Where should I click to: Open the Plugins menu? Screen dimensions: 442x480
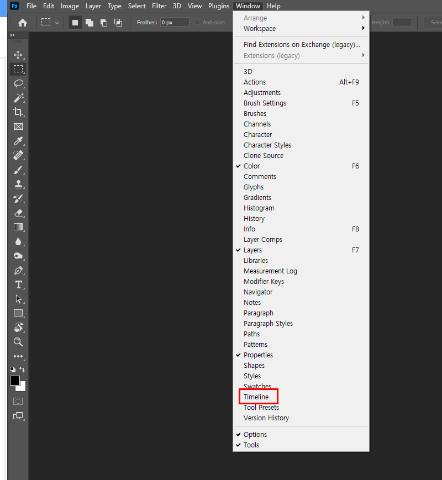tap(218, 6)
